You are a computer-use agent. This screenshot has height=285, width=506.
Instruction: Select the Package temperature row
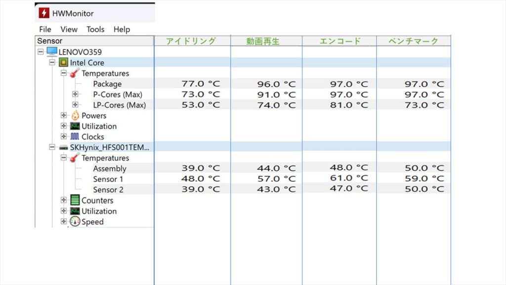[107, 84]
